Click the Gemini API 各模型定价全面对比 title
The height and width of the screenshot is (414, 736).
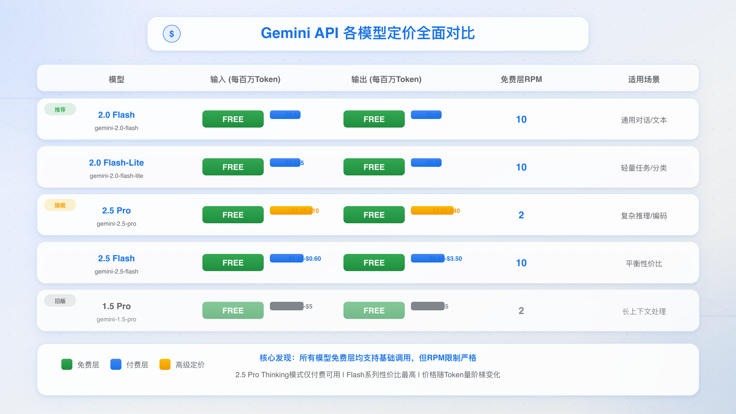[x=368, y=33]
